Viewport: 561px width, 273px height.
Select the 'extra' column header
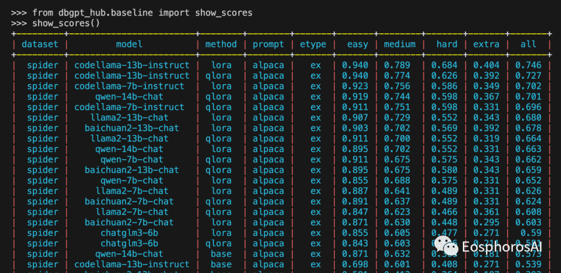(x=486, y=44)
